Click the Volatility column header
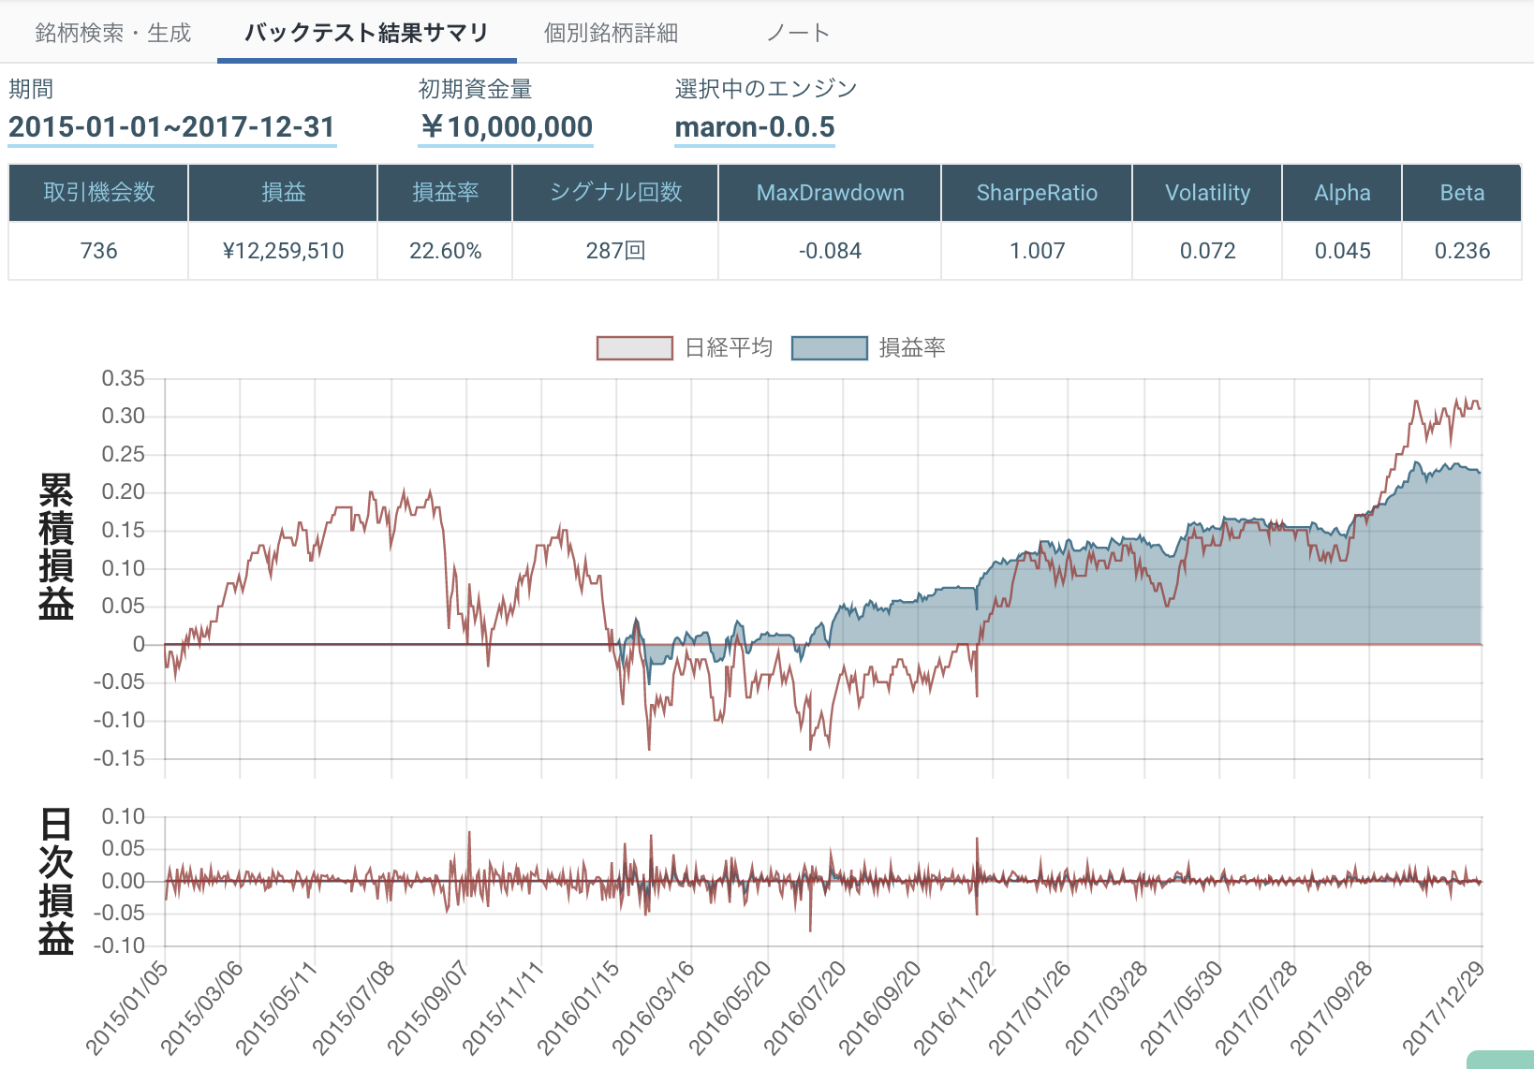The image size is (1534, 1069). click(x=1206, y=193)
